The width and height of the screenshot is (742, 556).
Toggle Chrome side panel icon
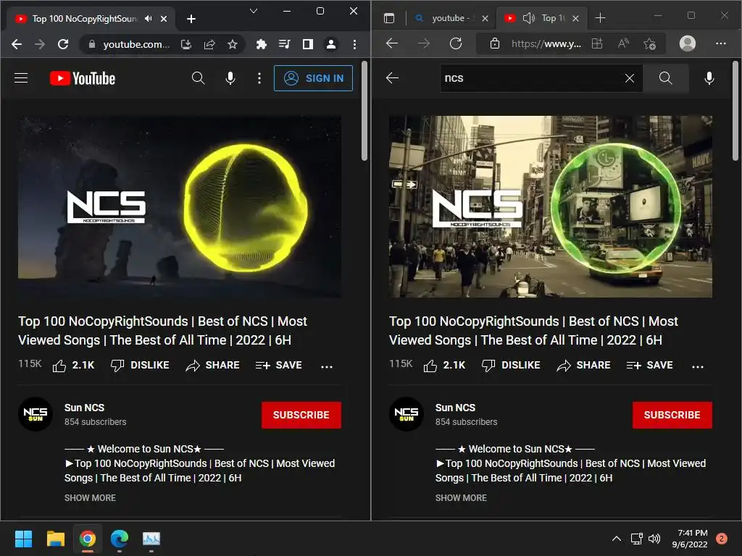tap(307, 44)
